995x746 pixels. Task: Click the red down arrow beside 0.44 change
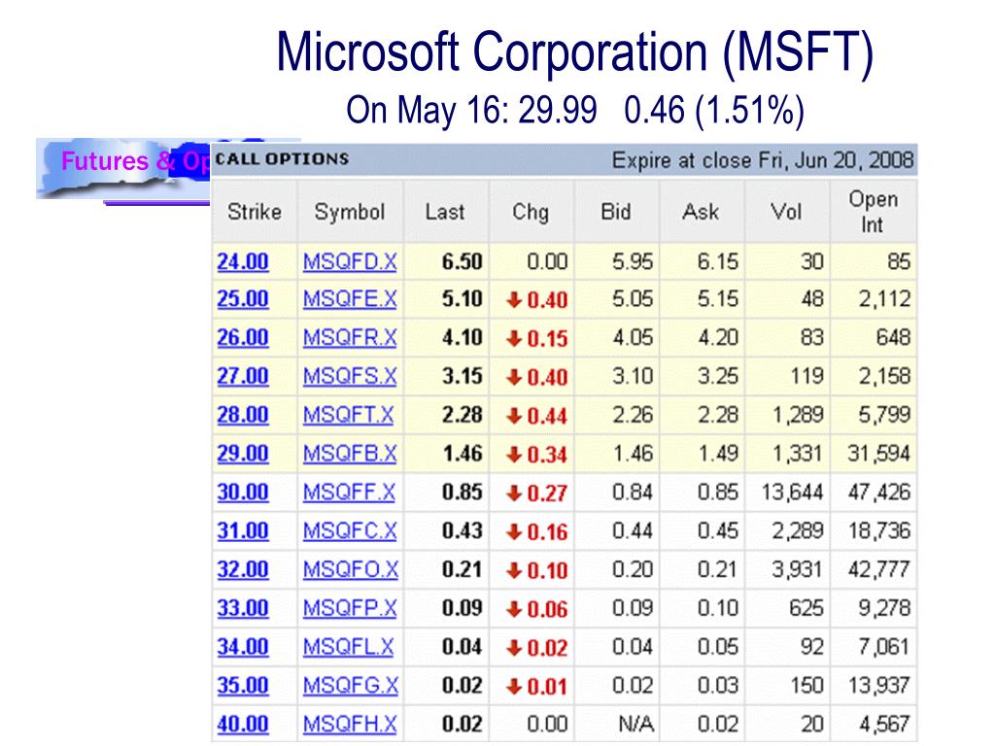click(x=514, y=416)
